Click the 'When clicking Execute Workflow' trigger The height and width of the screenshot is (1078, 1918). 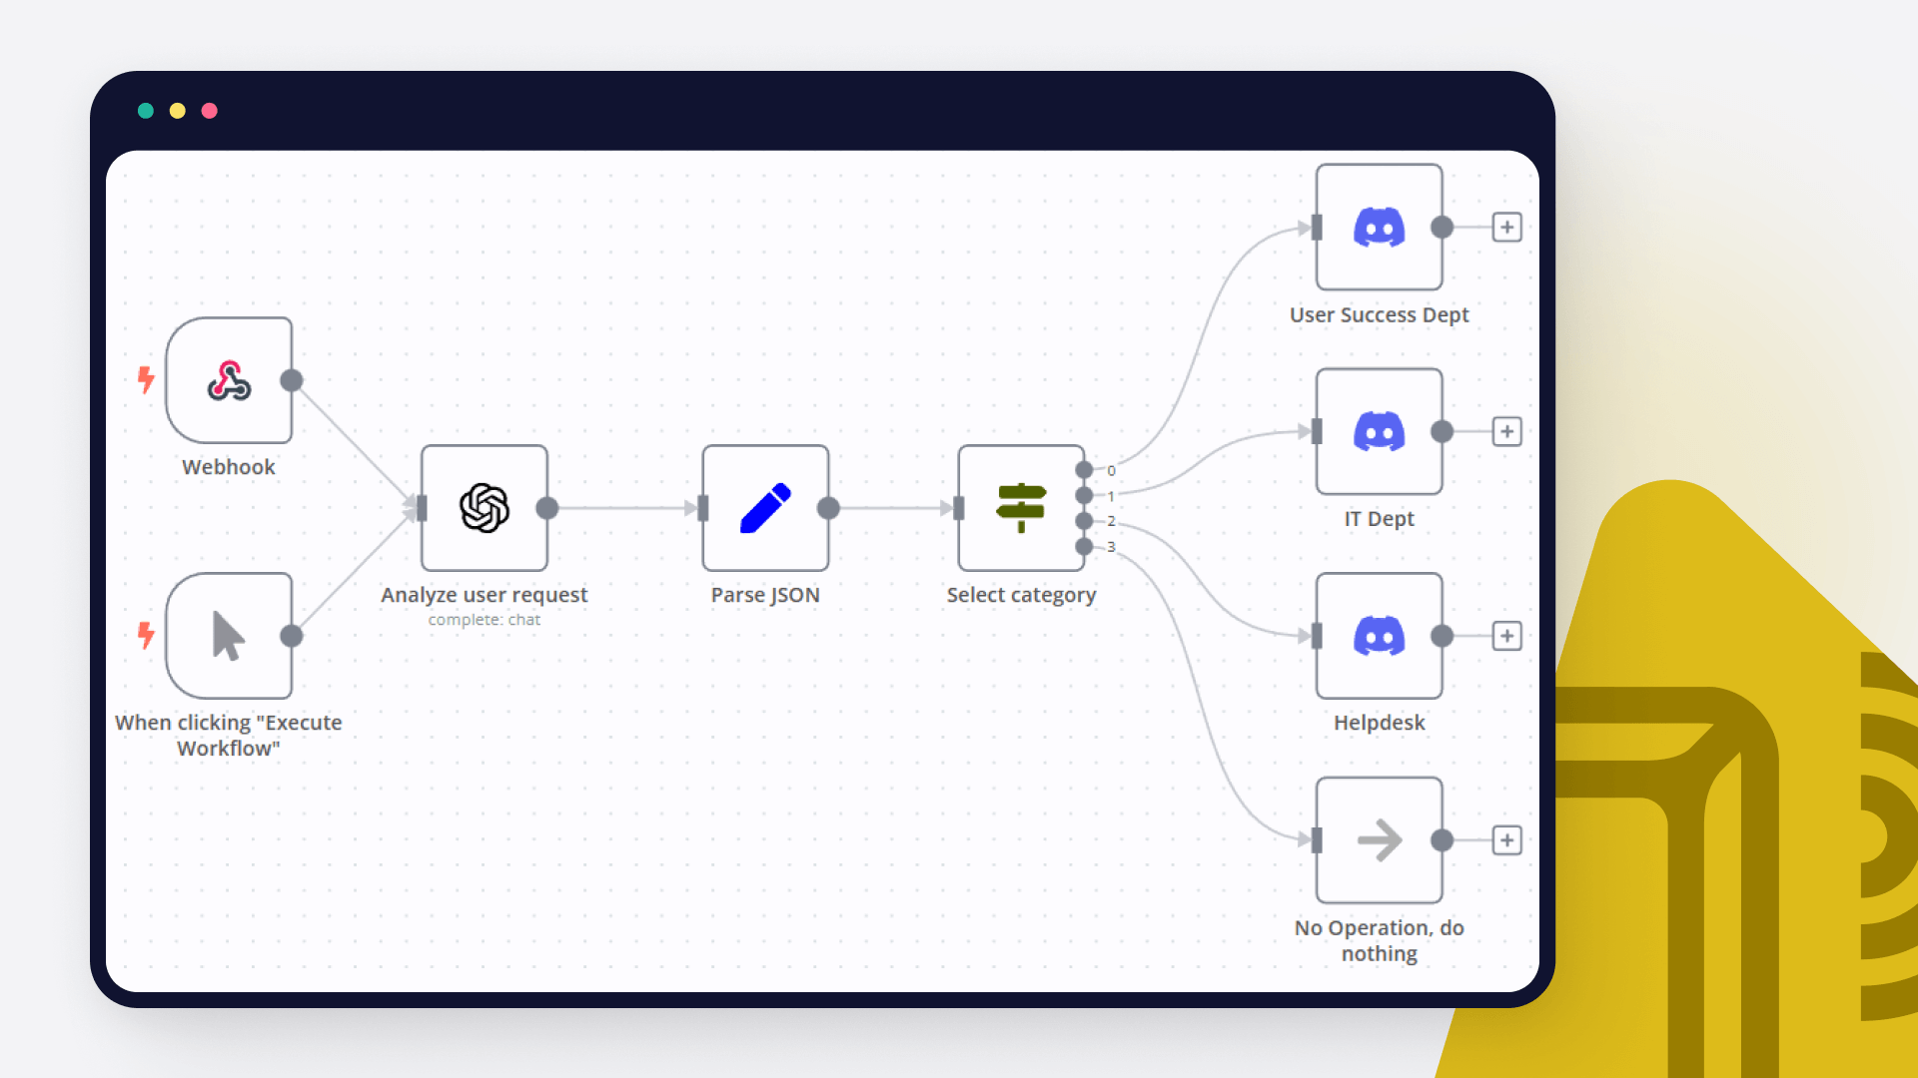[x=227, y=637]
